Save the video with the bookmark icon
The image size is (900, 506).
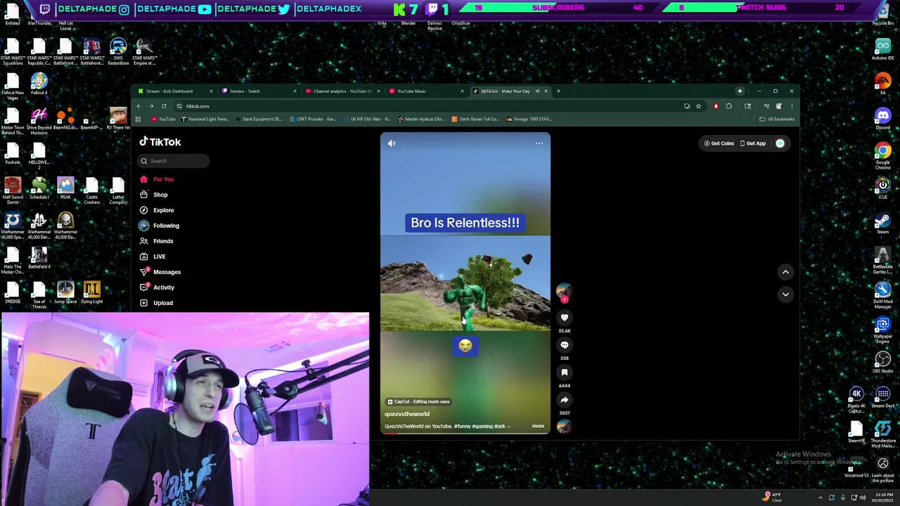(x=564, y=372)
